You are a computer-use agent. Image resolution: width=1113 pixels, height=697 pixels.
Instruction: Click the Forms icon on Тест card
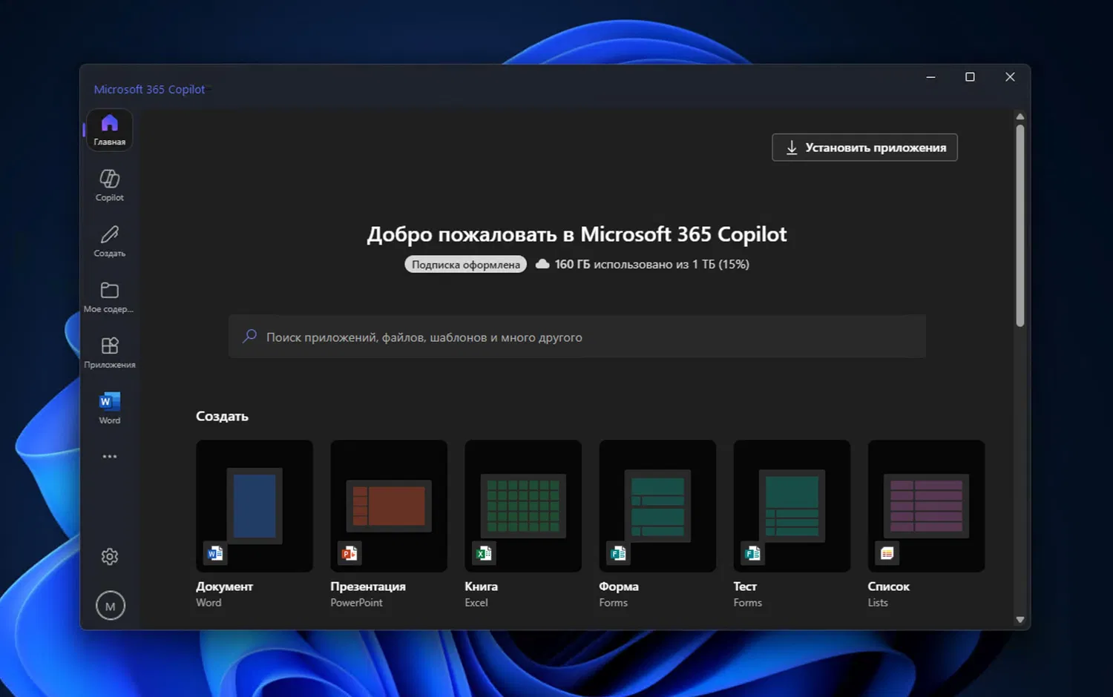click(x=752, y=553)
